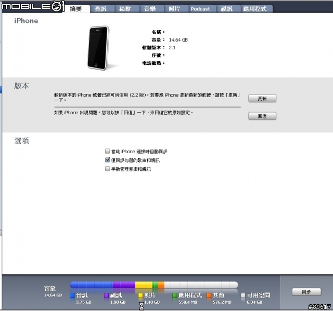Click the orange 其他 other legend swatch
The image size is (333, 311).
(209, 295)
